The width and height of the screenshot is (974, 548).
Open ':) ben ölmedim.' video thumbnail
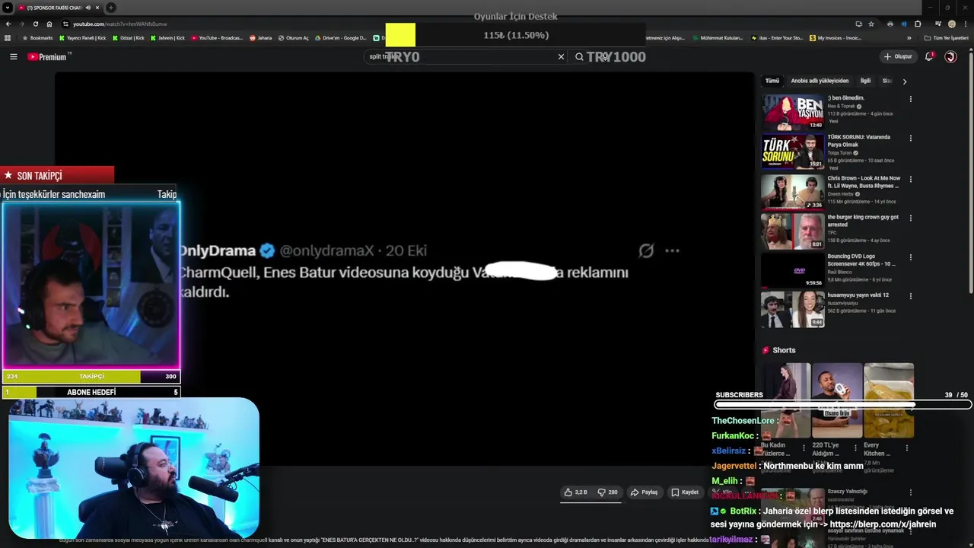[x=792, y=112]
